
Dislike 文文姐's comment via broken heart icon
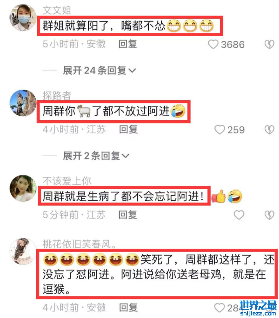[269, 45]
